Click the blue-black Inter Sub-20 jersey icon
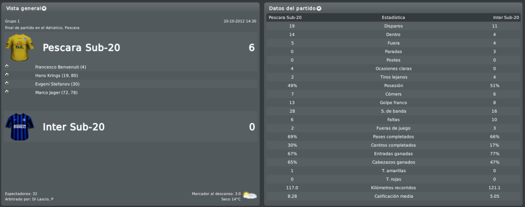Image resolution: width=525 pixels, height=207 pixels. (x=20, y=127)
